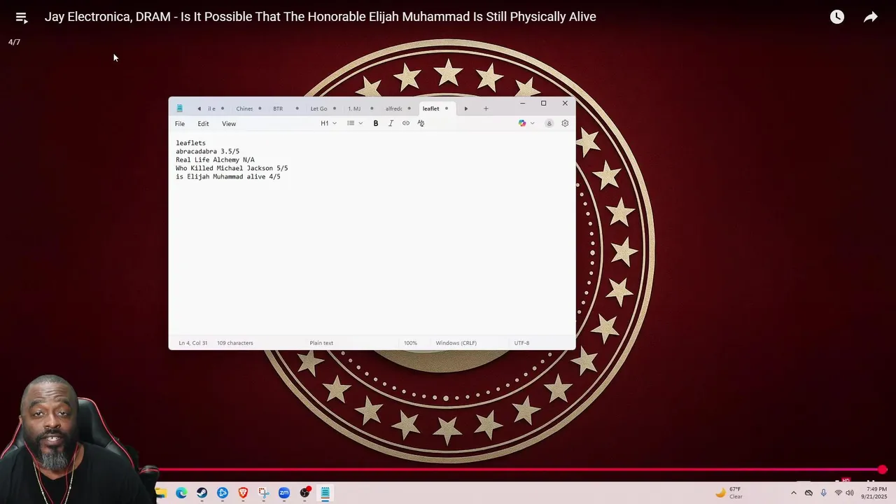Click the Notepad app icon in title bar
The image size is (896, 504).
pyautogui.click(x=180, y=108)
